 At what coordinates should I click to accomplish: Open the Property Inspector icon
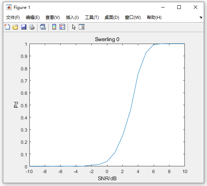(82, 27)
